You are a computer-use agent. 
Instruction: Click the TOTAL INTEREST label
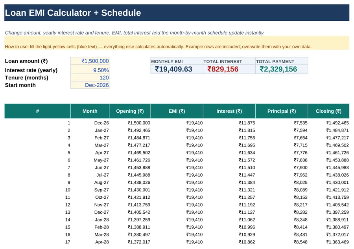(x=223, y=62)
